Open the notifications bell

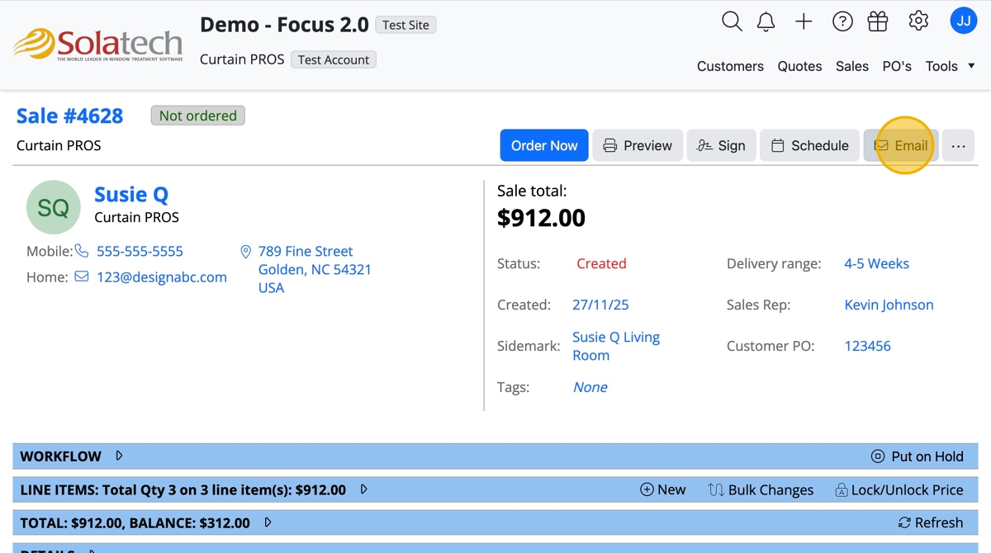pos(766,21)
